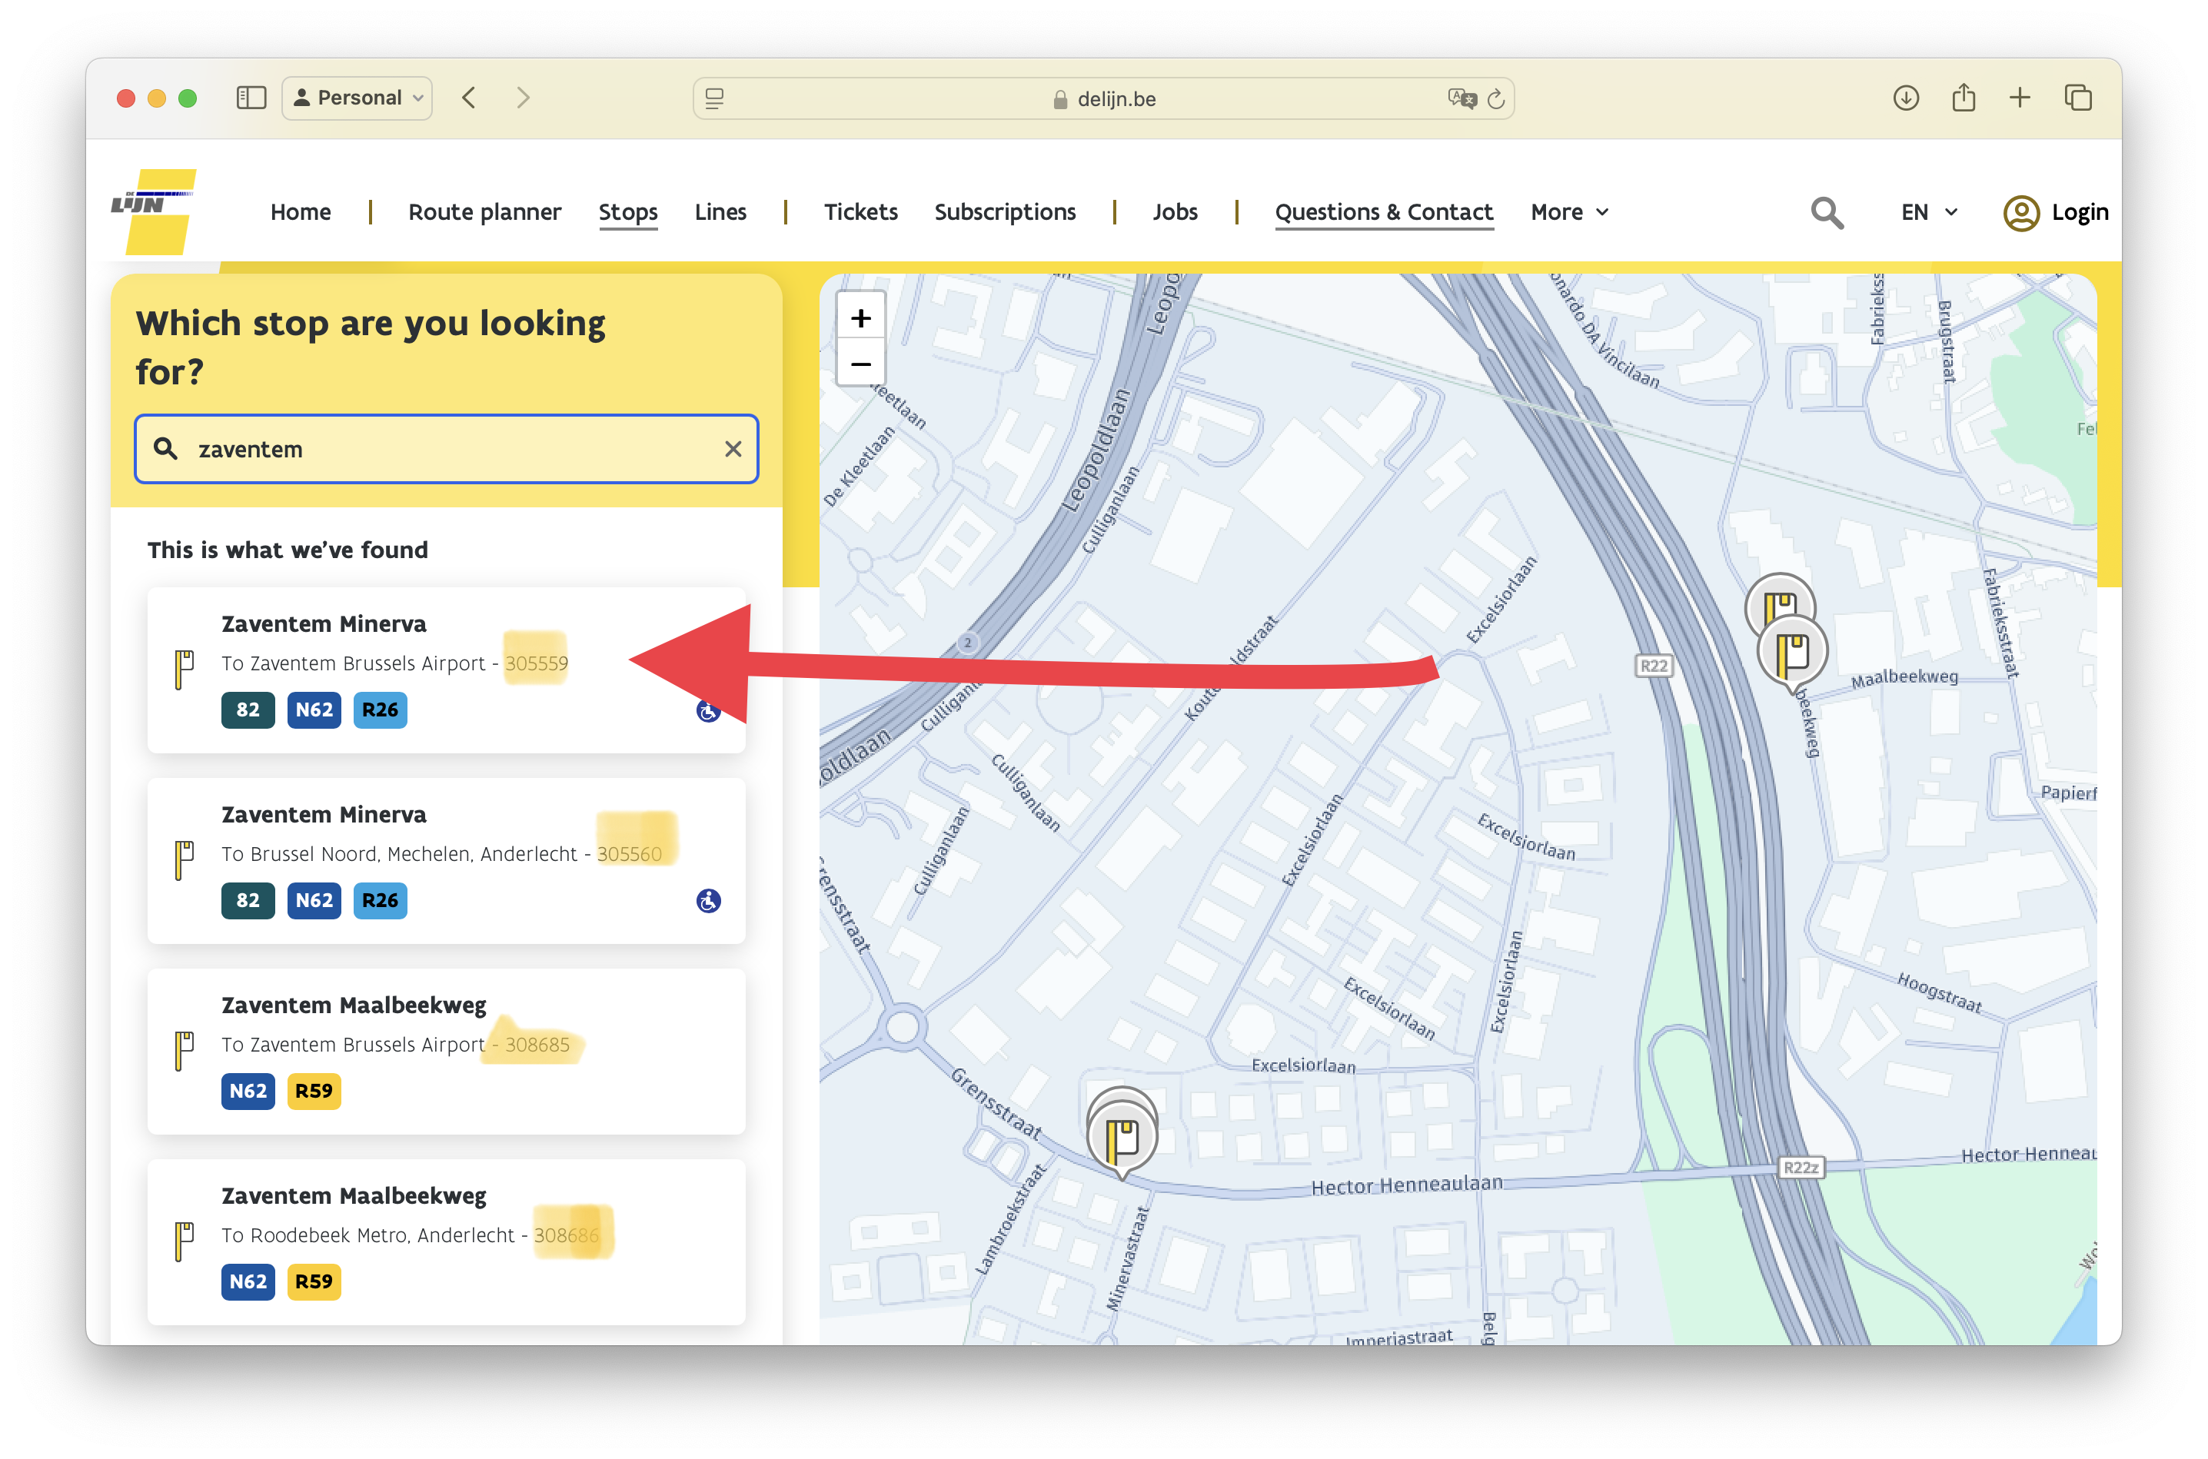Screen dimensions: 2208x1459
Task: Open Zaventem Maalbeekweg to Brussels Airport result
Action: click(447, 1052)
